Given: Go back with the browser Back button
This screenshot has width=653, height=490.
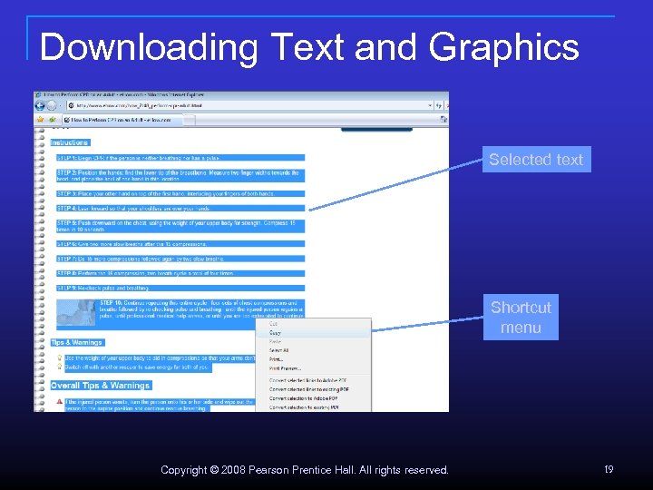Looking at the screenshot, I should click(40, 105).
